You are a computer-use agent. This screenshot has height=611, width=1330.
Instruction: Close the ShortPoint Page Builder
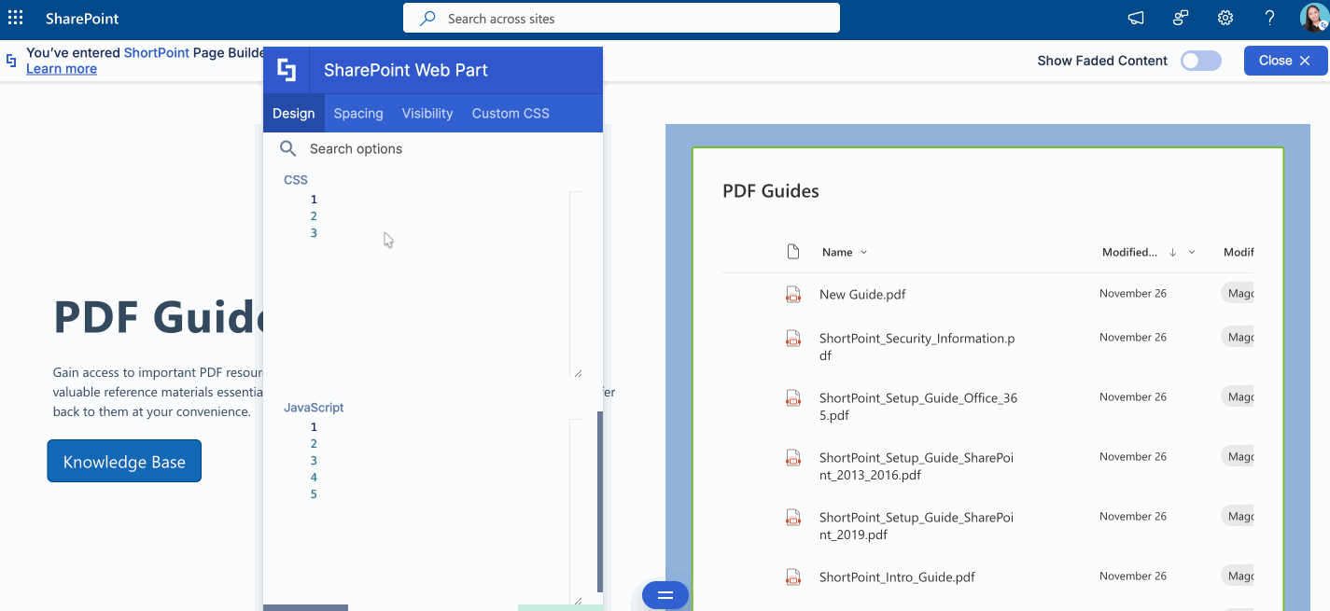1285,61
